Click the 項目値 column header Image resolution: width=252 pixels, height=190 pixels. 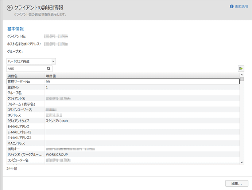click(x=142, y=76)
